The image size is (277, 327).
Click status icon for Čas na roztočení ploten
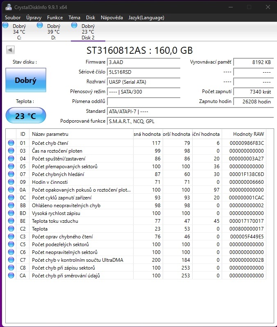[11, 151]
